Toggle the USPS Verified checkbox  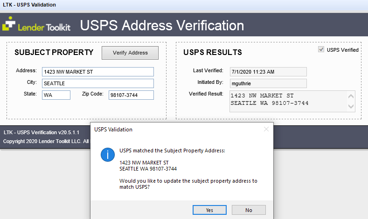[x=321, y=49]
